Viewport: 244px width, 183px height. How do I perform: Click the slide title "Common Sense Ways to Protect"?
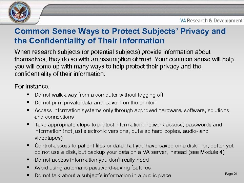click(x=120, y=36)
